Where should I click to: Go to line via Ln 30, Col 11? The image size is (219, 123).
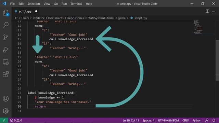pyautogui.click(x=131, y=120)
